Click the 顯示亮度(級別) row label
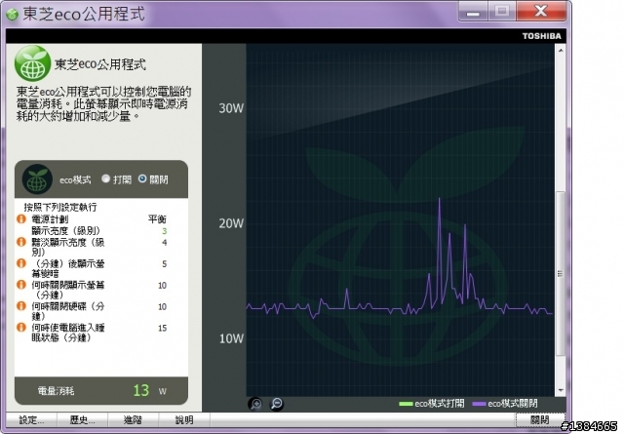The height and width of the screenshot is (434, 624). coord(66,231)
